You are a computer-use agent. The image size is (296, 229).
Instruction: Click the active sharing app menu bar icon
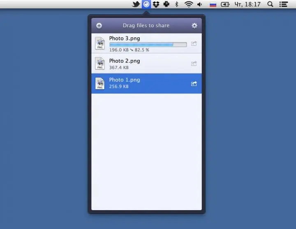pyautogui.click(x=146, y=4)
